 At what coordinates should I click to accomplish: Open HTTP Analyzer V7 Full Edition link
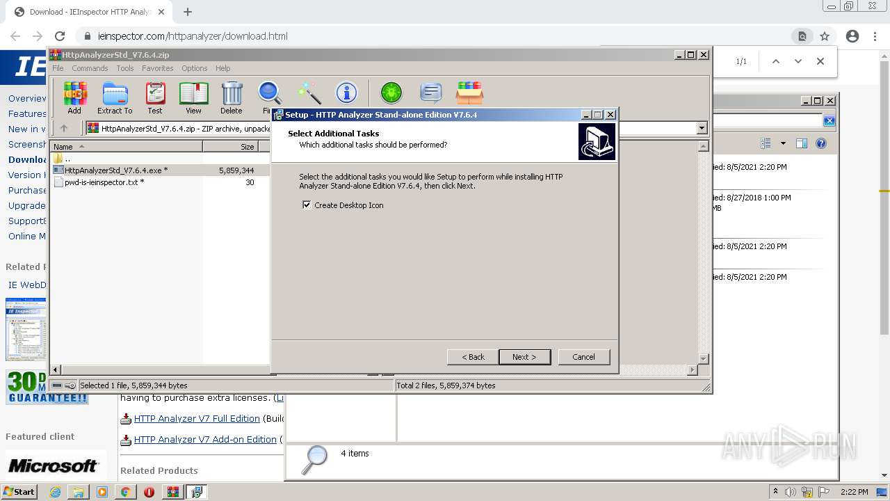(x=197, y=418)
